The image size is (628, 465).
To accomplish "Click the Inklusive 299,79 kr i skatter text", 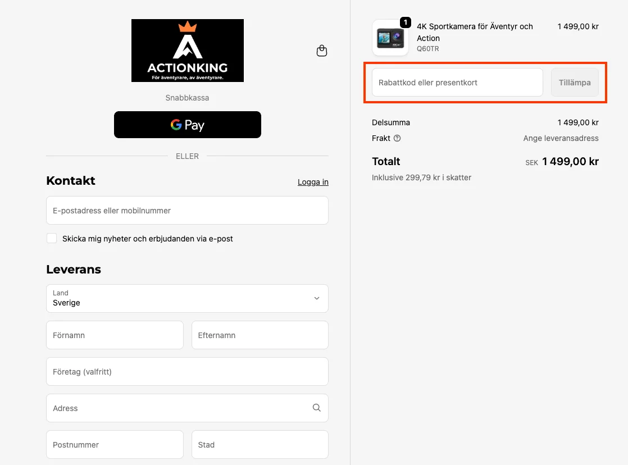I will tap(421, 177).
